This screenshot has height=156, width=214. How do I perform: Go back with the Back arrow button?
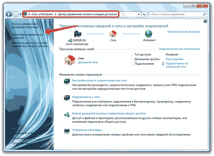[x=9, y=14]
